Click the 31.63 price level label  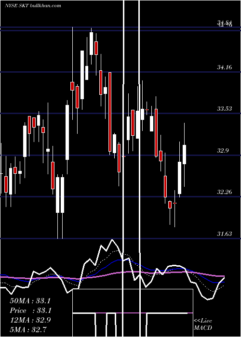(225, 233)
